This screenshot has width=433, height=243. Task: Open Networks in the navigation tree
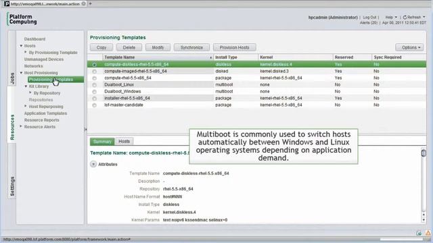coord(33,66)
